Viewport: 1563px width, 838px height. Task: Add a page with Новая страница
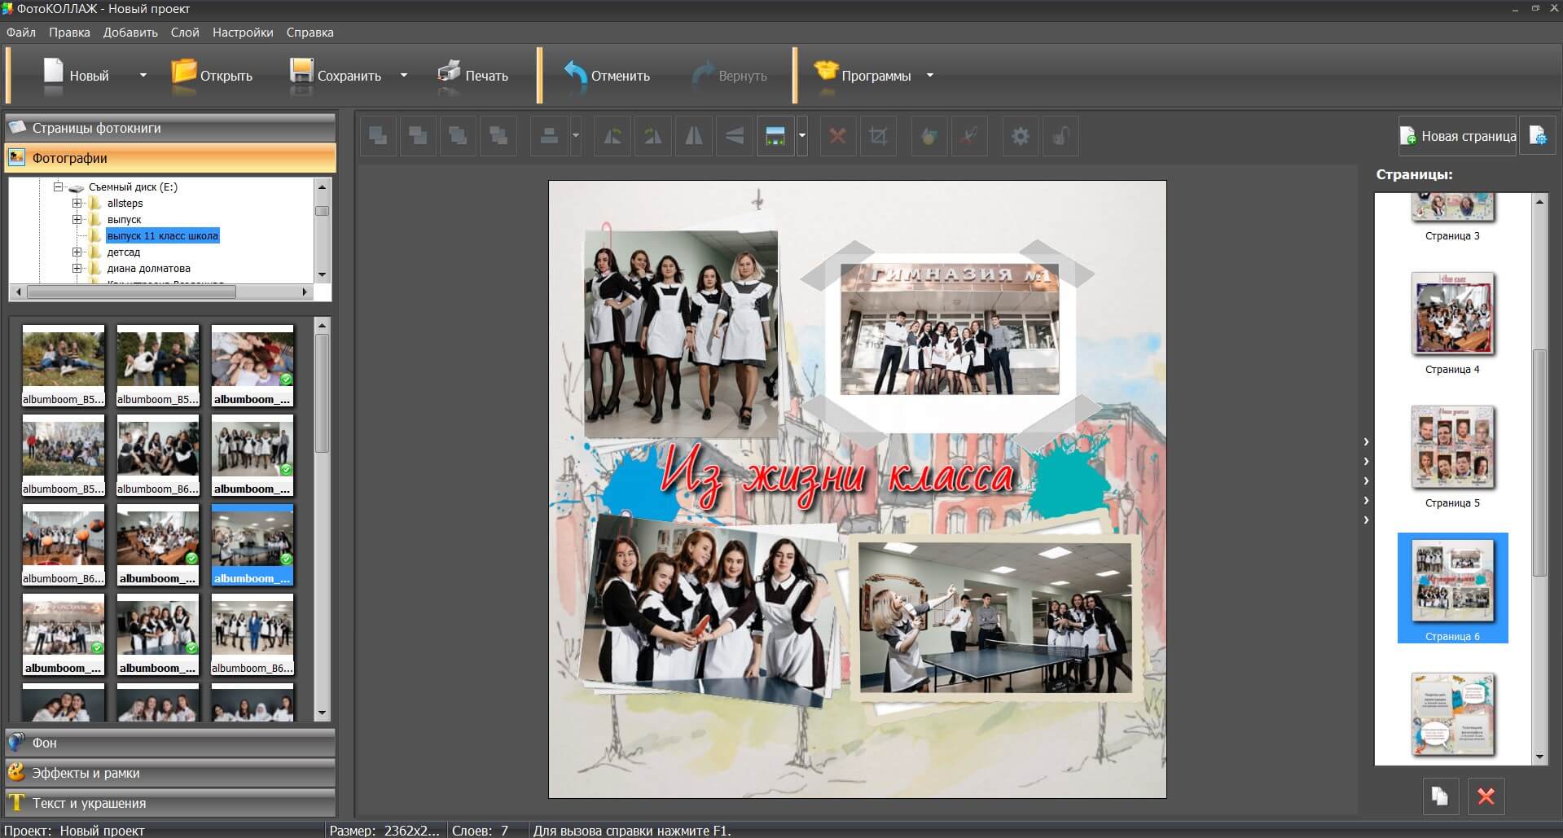[x=1458, y=136]
